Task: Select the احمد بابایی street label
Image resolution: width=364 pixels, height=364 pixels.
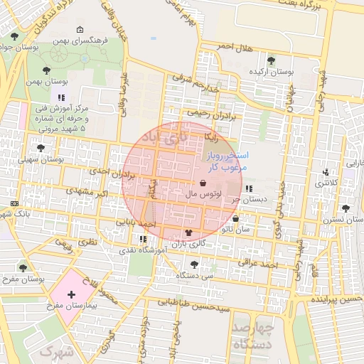Action: tap(136, 223)
